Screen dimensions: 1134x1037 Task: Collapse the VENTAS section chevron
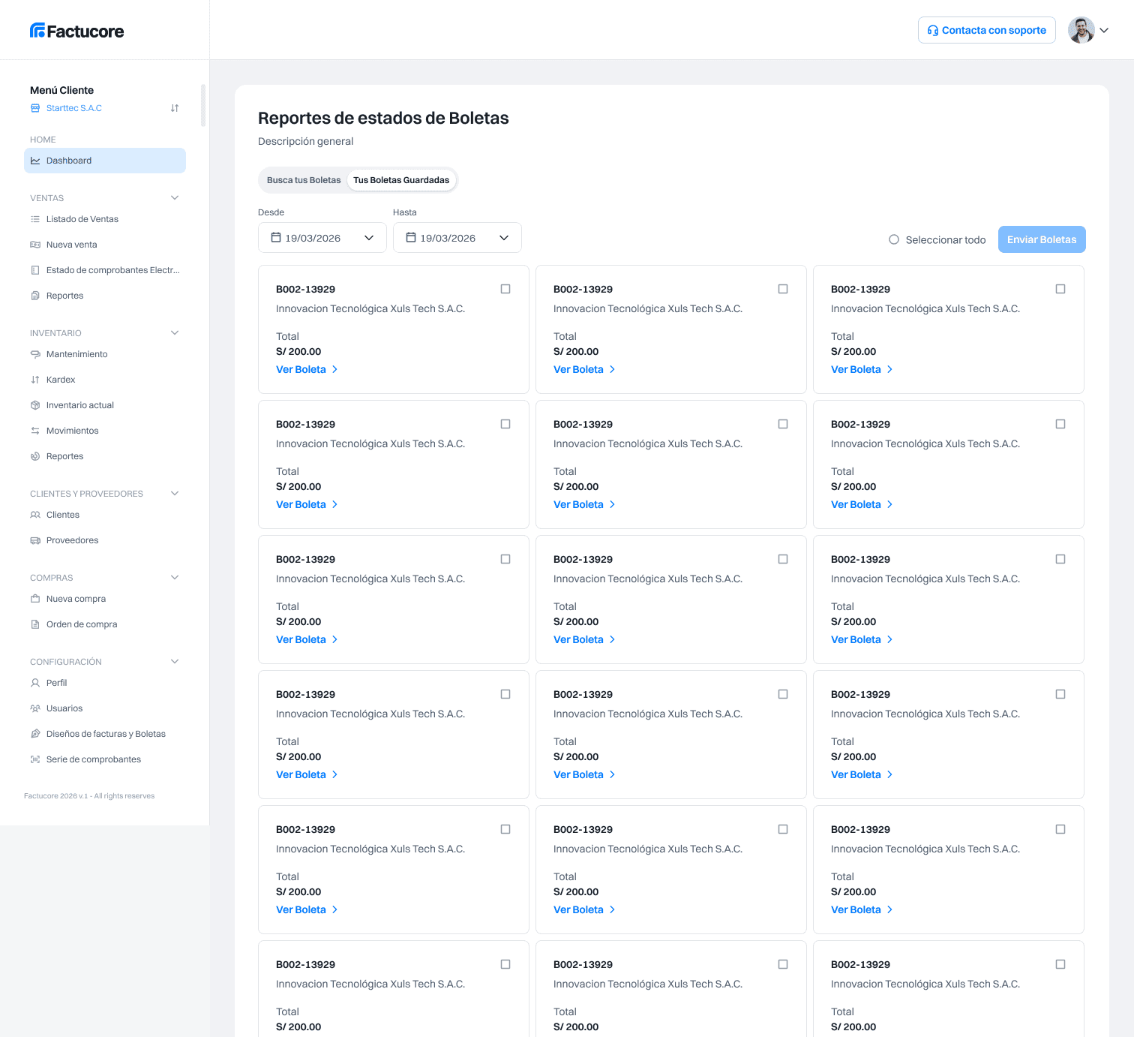pyautogui.click(x=175, y=198)
